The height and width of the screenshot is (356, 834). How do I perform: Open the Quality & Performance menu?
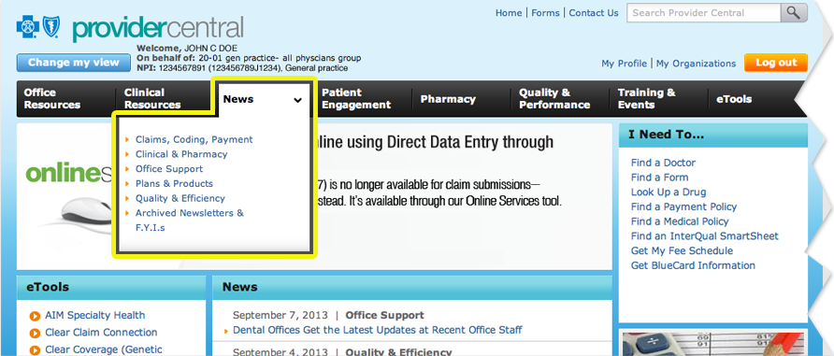[x=554, y=99]
